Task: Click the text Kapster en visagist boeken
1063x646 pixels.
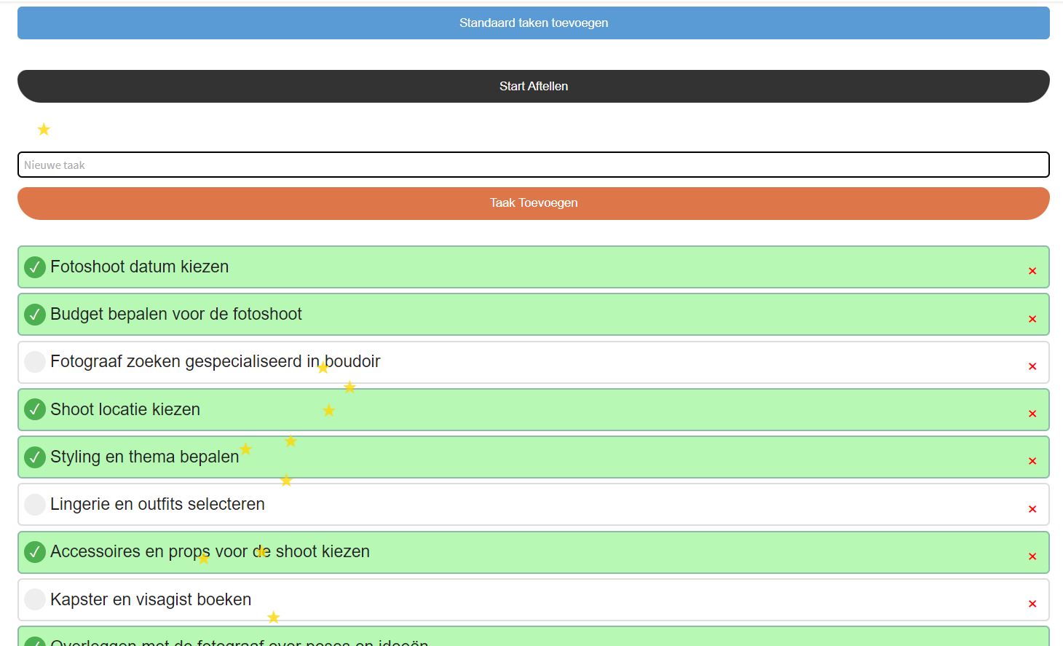Action: pos(151,599)
